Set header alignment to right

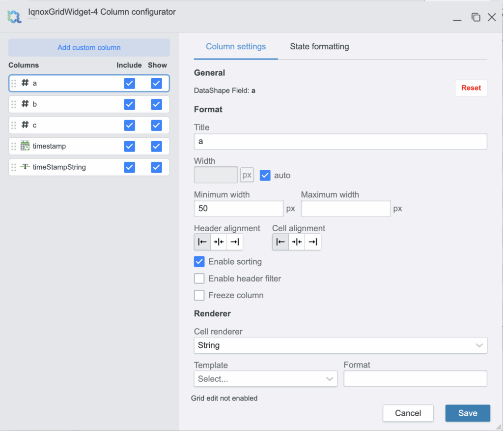pyautogui.click(x=235, y=242)
